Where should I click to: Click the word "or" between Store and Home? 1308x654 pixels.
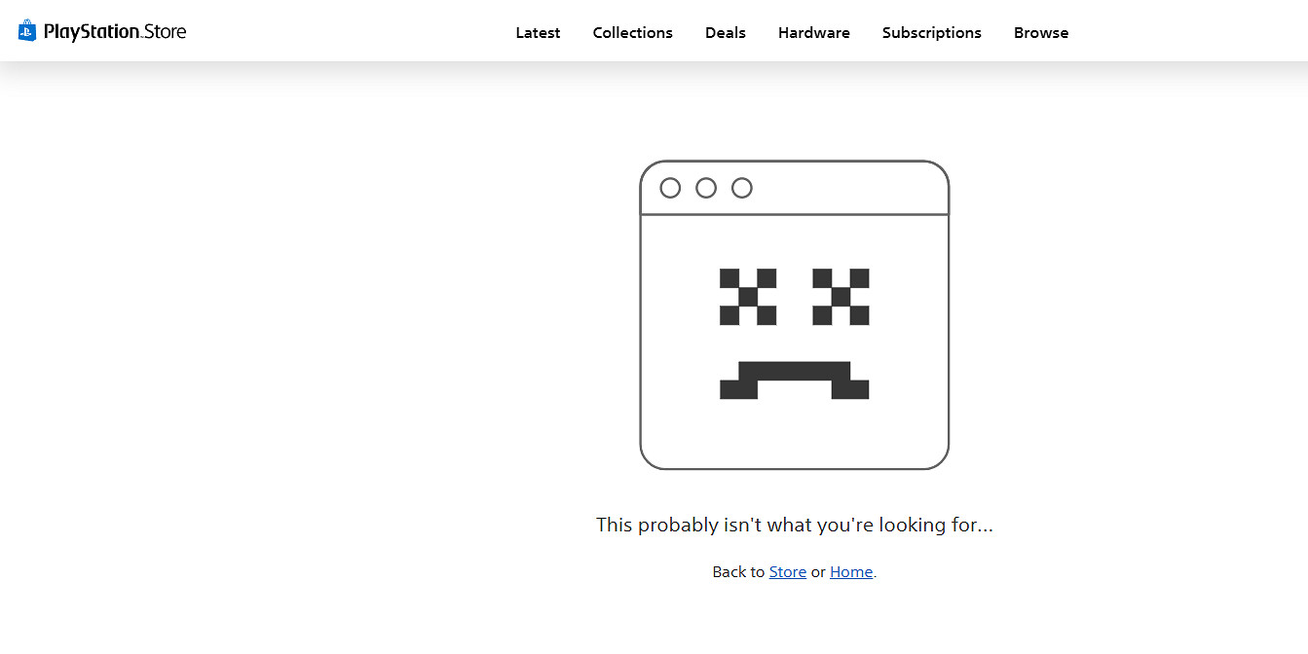[818, 572]
